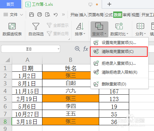This screenshot has height=131, width=154.
Task: Choose 清除高亮重复项(C) menu item
Action: (x=119, y=52)
